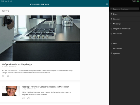The image size is (140, 105).
Task: Go to Profil in the side menu
Action: coord(125,44)
